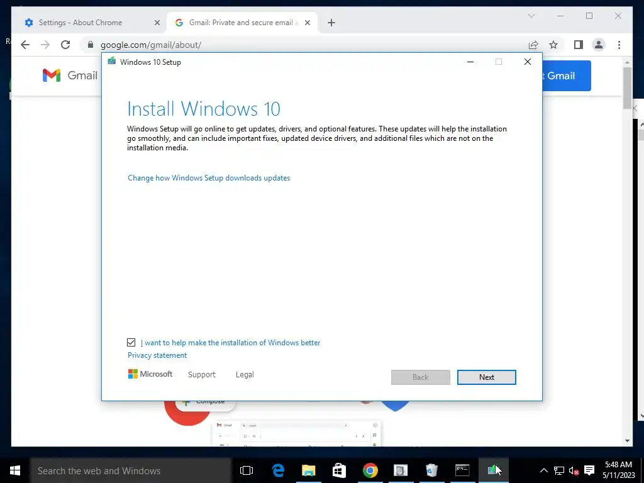Launch Microsoft Edge from taskbar

click(x=278, y=470)
